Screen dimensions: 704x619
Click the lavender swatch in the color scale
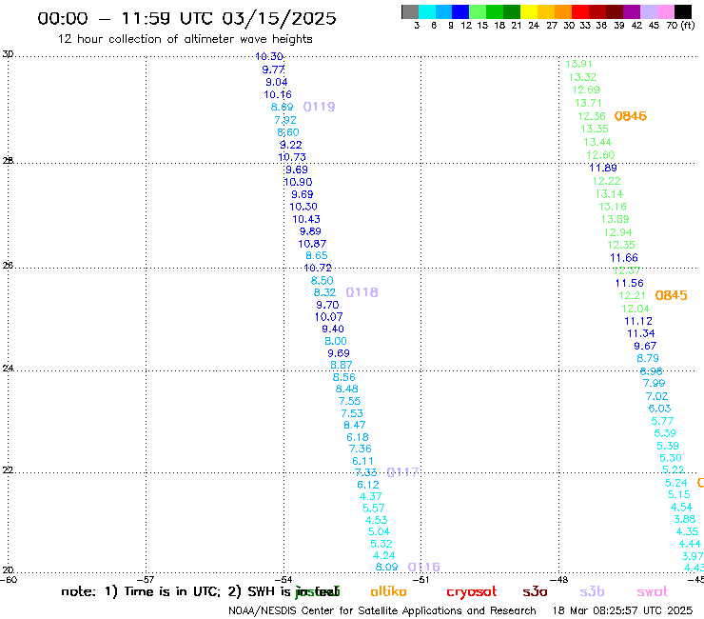(649, 11)
